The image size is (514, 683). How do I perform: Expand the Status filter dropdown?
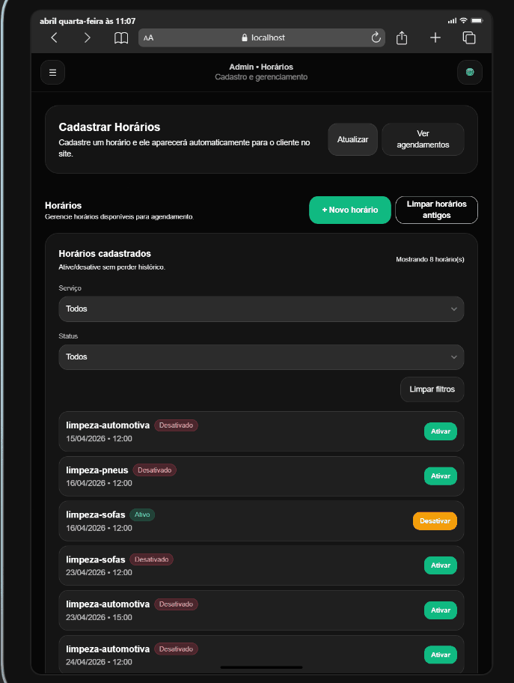click(261, 356)
